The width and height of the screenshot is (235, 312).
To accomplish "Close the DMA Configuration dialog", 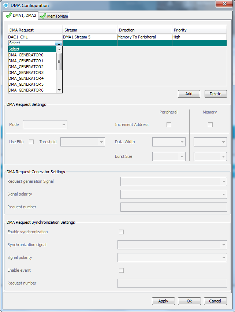I will (x=224, y=4).
